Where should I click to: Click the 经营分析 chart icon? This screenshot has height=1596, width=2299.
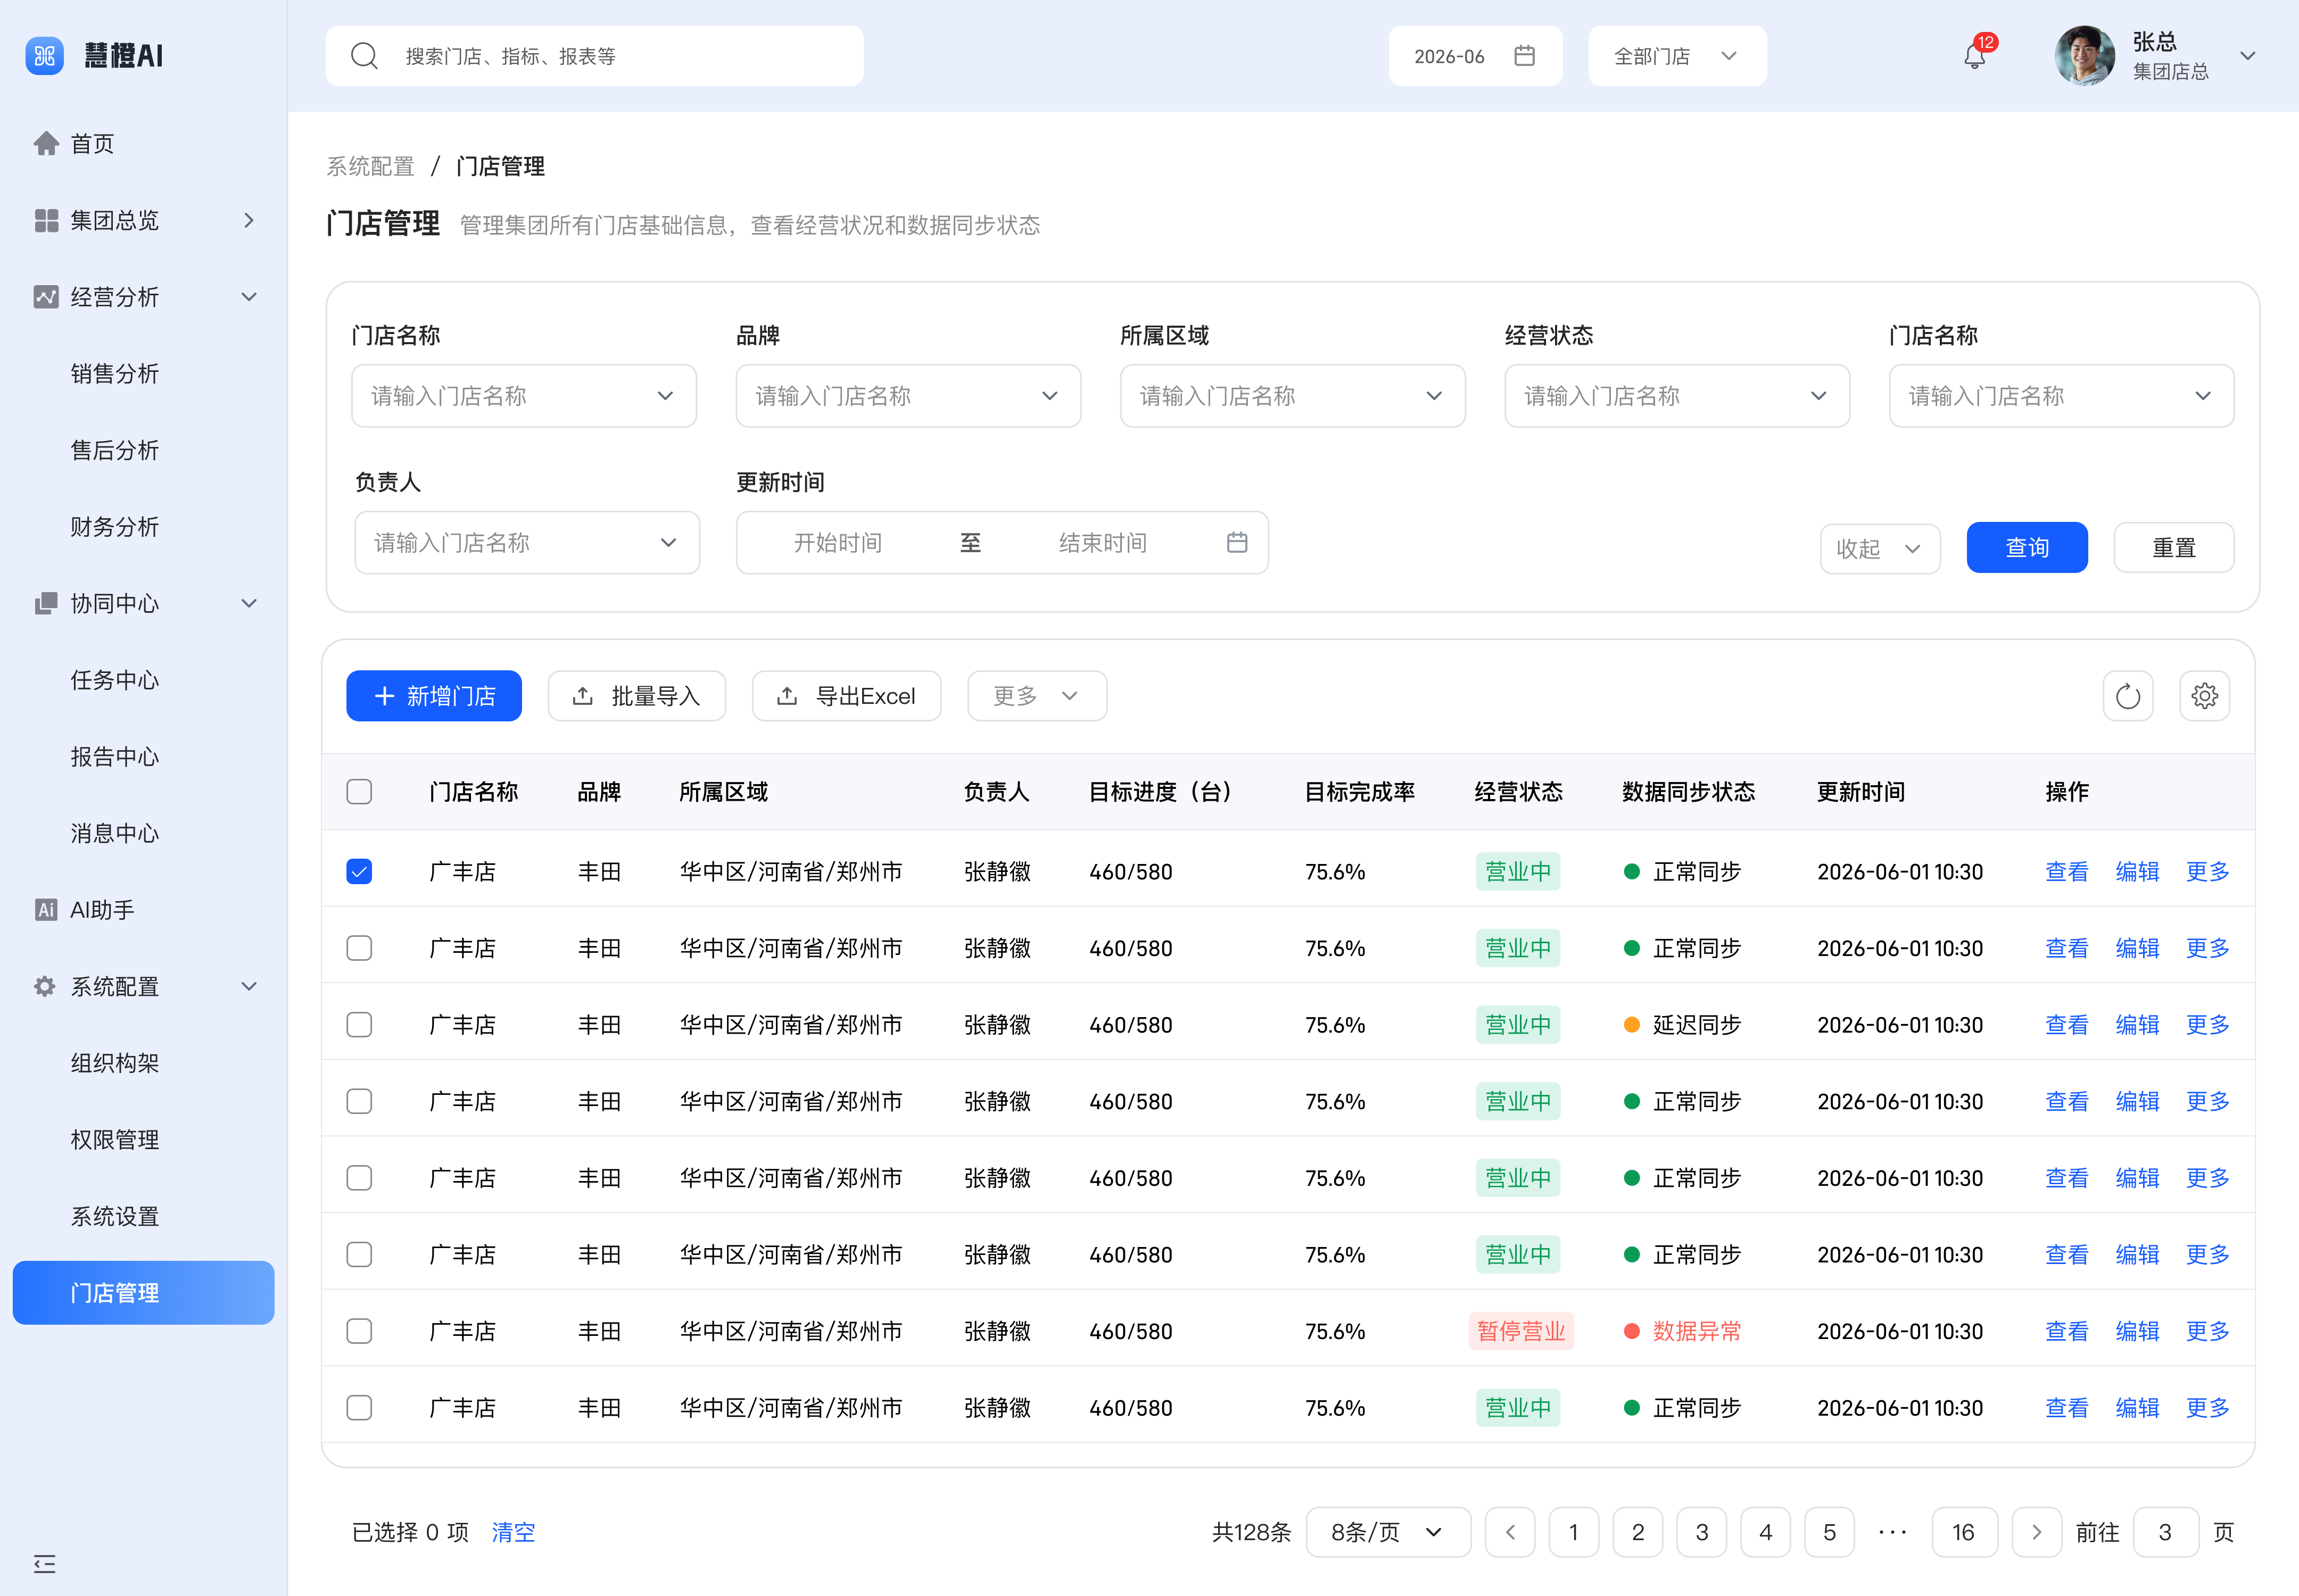(x=46, y=297)
